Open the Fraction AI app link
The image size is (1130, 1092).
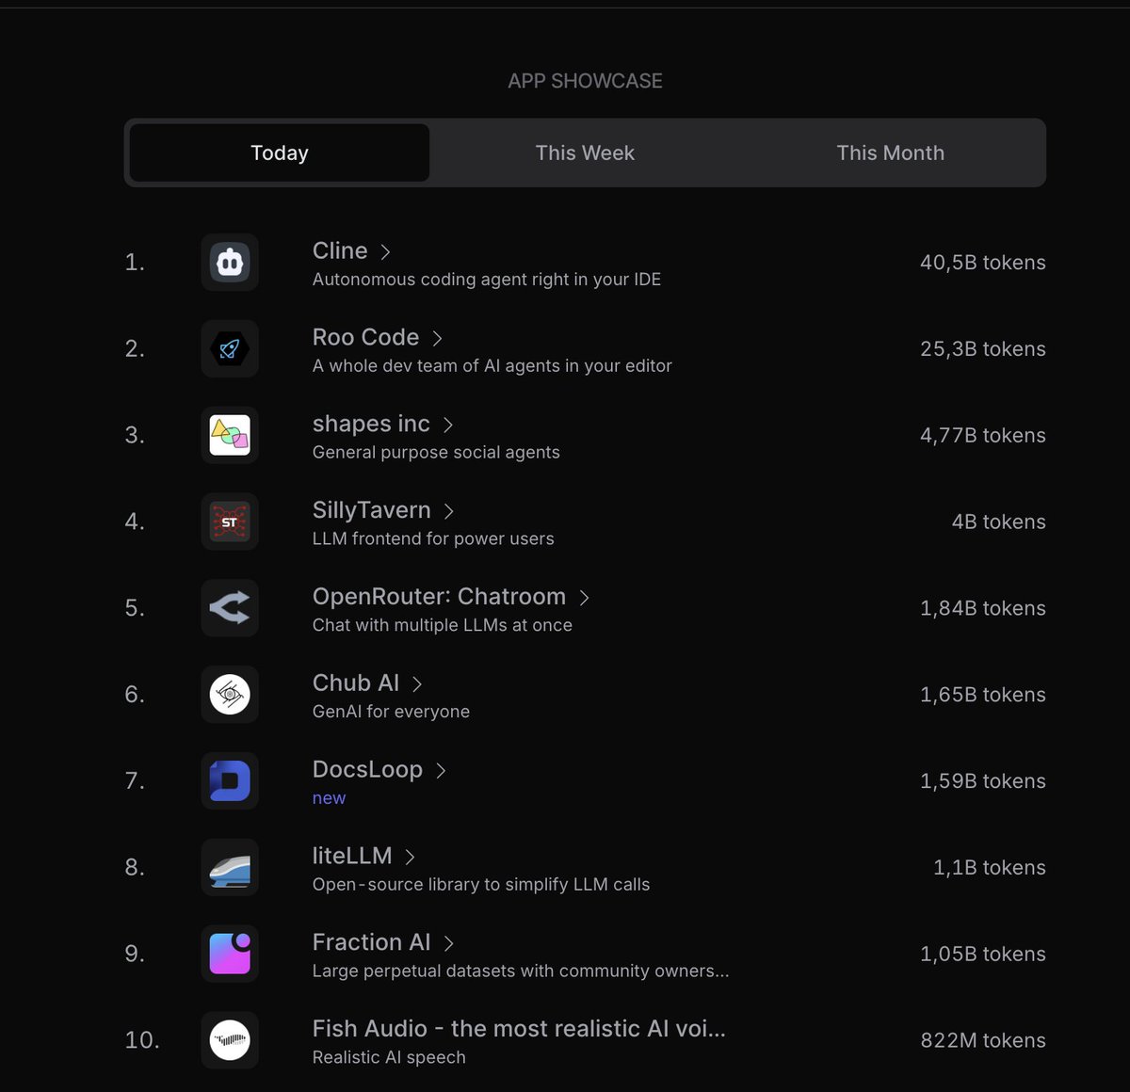point(371,942)
